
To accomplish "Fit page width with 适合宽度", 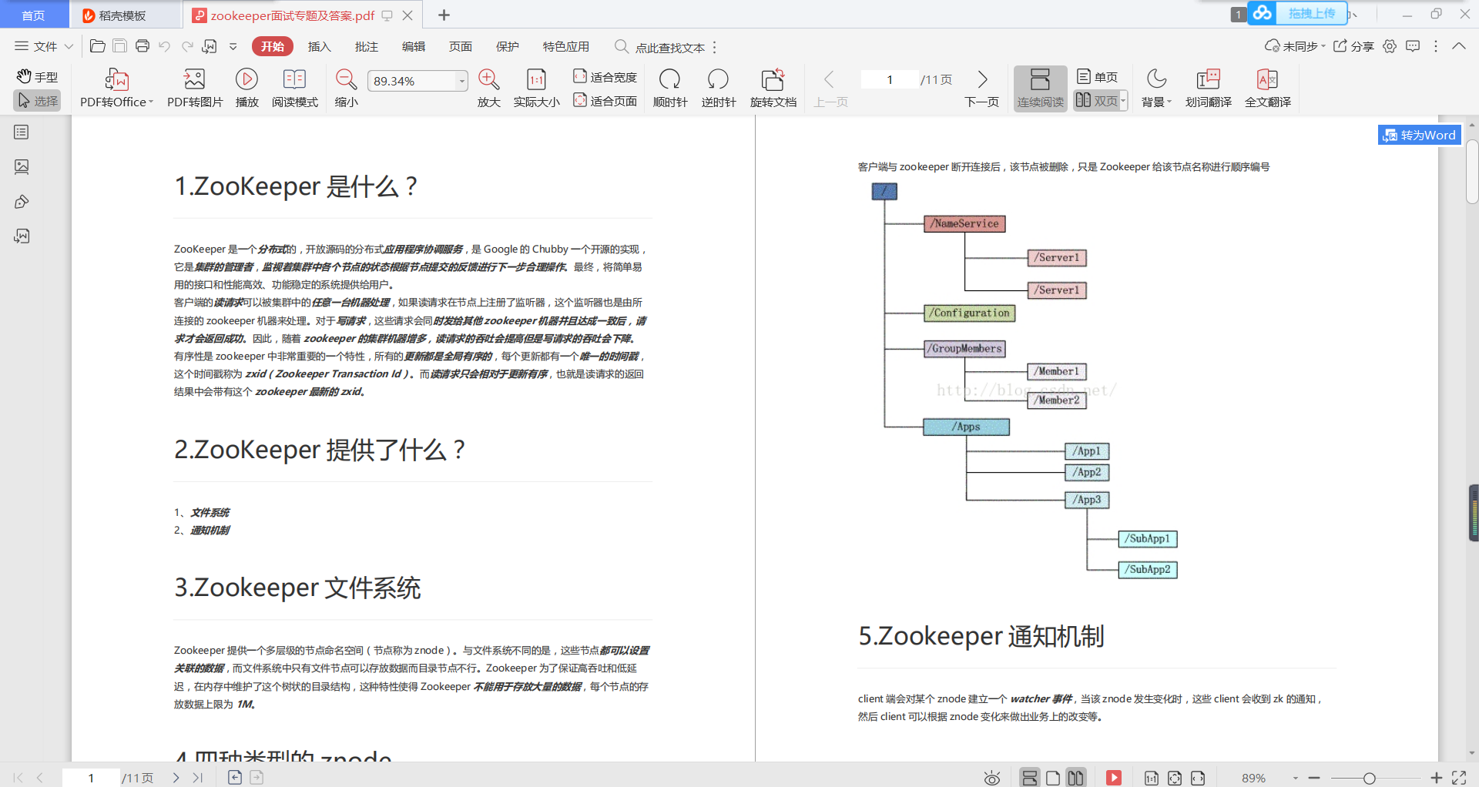I will [x=605, y=77].
